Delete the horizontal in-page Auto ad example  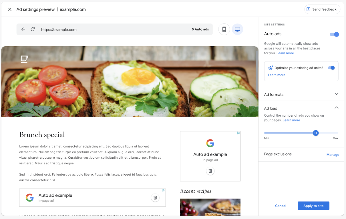(155, 198)
